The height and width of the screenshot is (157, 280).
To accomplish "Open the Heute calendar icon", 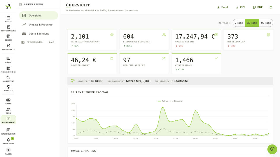I will [8, 18].
